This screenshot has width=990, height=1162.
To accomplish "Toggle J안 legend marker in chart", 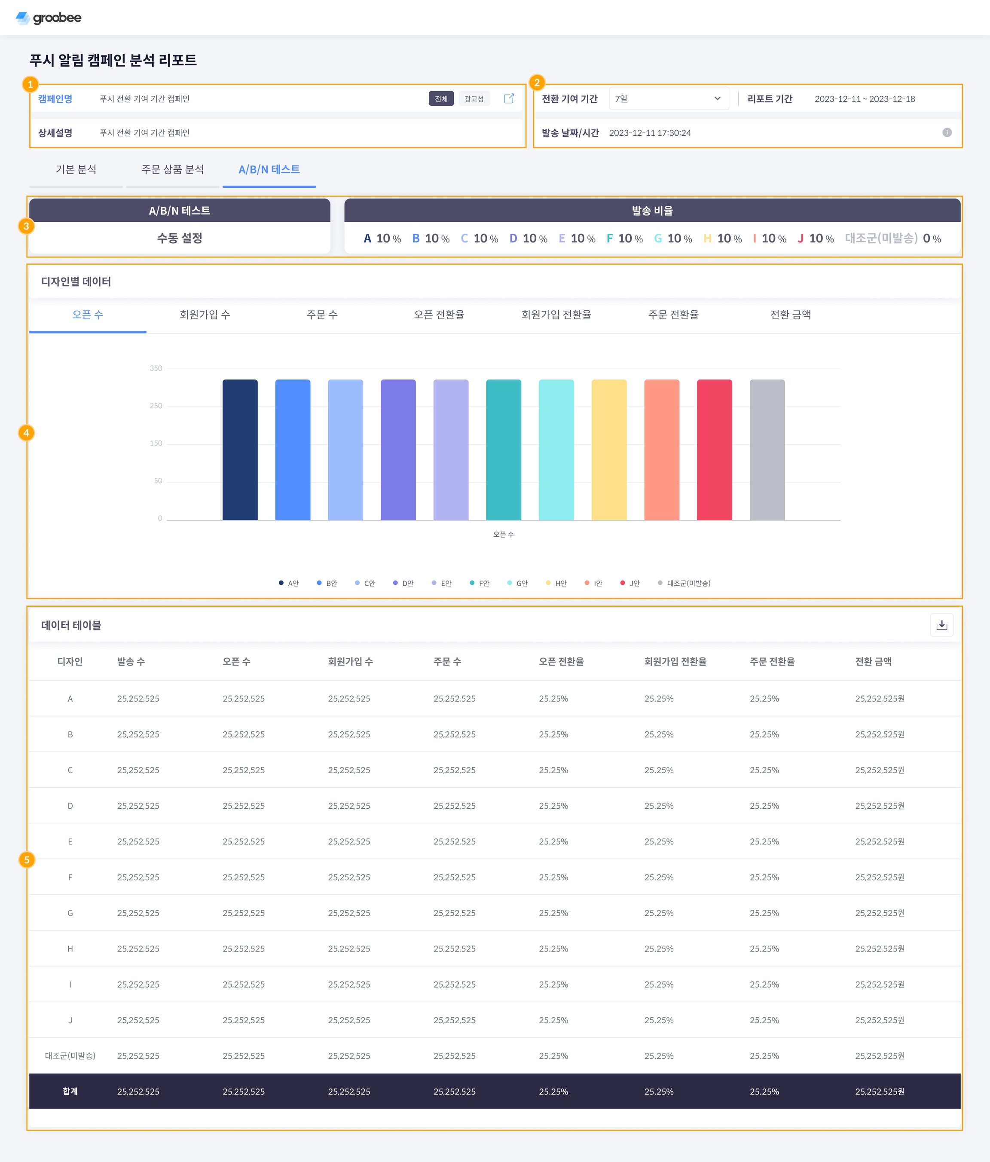I will [623, 583].
